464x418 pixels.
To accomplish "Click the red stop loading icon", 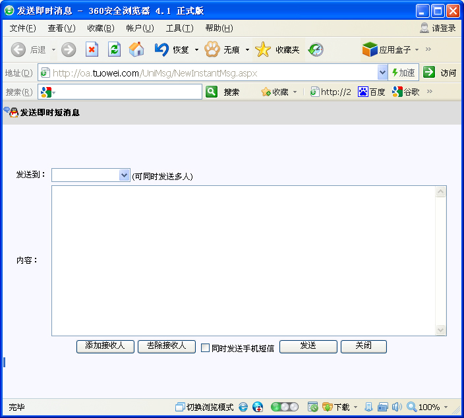I will [92, 50].
